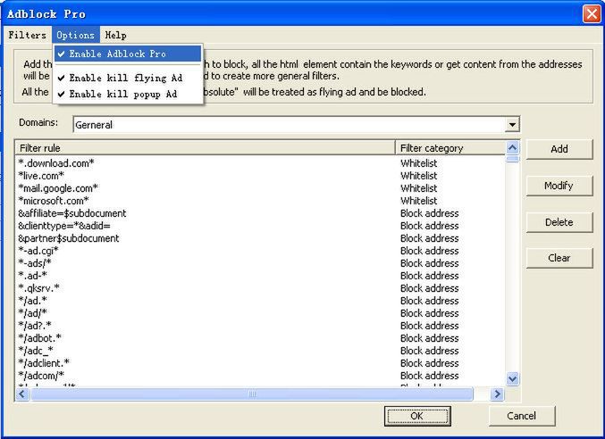Select the *.qksrv.* filter rule
The width and height of the screenshot is (605, 439).
(x=38, y=288)
